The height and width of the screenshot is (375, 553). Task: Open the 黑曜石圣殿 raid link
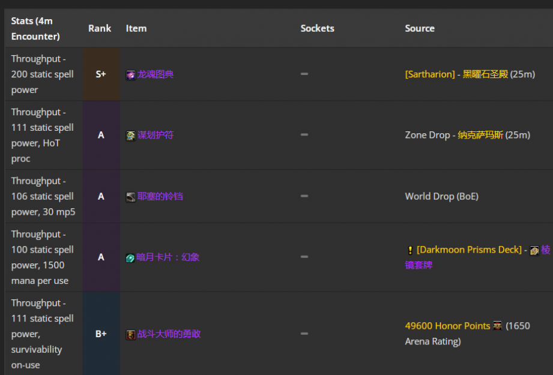point(485,74)
